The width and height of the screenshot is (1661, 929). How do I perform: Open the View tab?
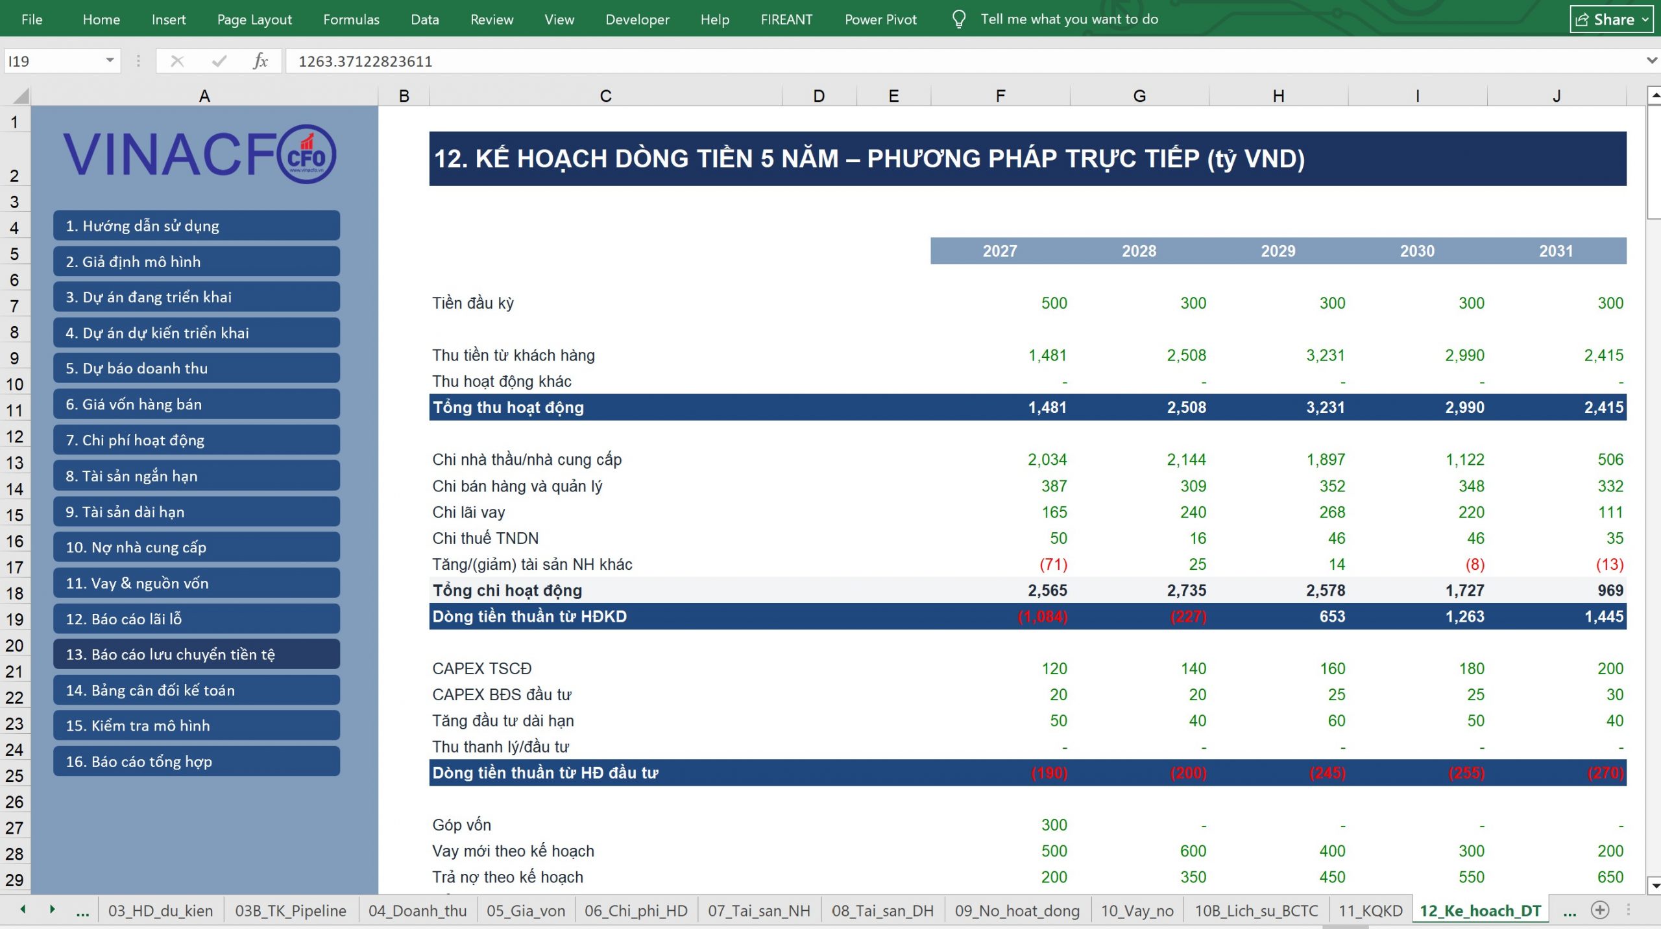[559, 19]
